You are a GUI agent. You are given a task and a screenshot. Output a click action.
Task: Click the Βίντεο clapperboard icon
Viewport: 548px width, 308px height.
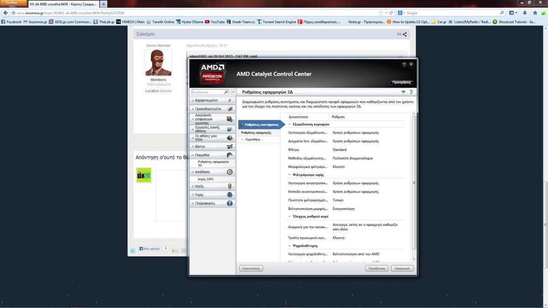pyautogui.click(x=230, y=146)
